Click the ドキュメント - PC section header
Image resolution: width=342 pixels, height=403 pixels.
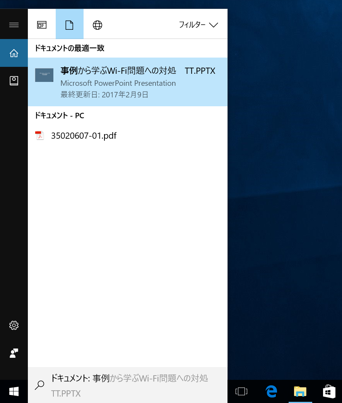tap(59, 116)
